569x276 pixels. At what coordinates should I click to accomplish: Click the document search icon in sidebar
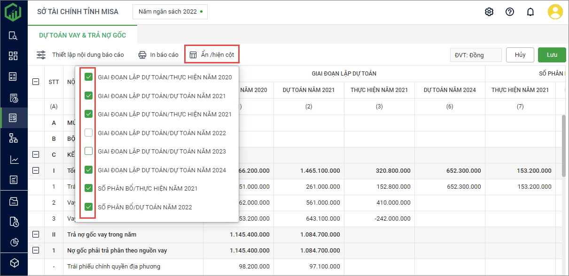13,36
